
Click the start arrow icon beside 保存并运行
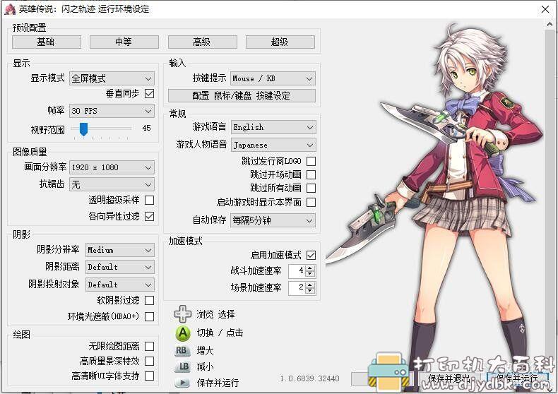182,383
